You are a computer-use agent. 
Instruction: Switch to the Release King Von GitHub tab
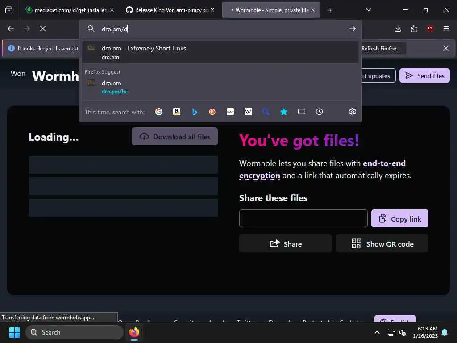pos(170,10)
